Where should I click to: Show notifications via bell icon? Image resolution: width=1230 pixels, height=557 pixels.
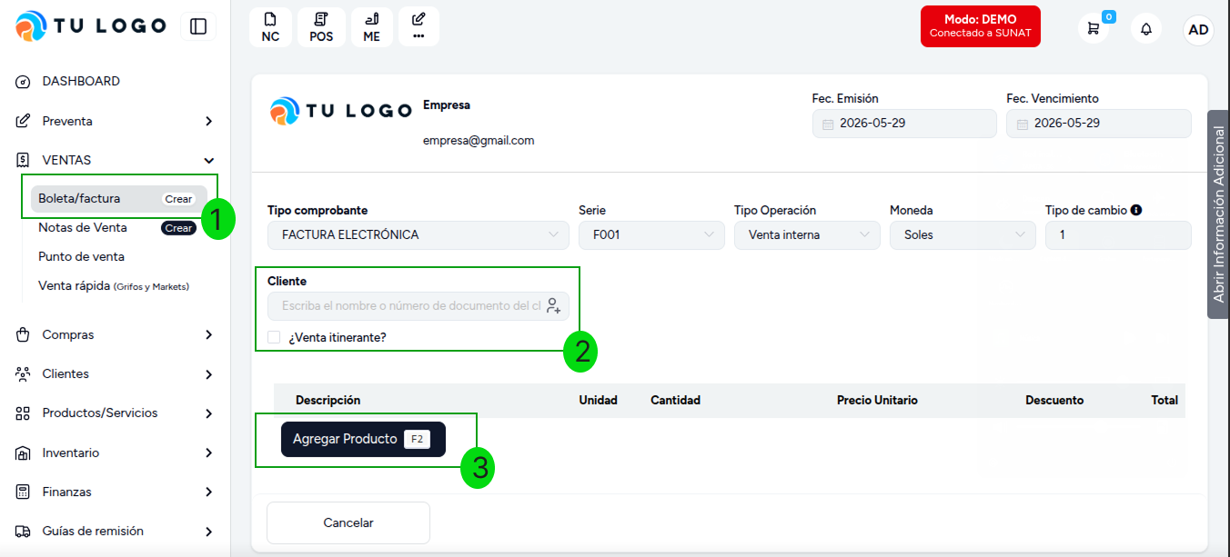click(x=1146, y=29)
